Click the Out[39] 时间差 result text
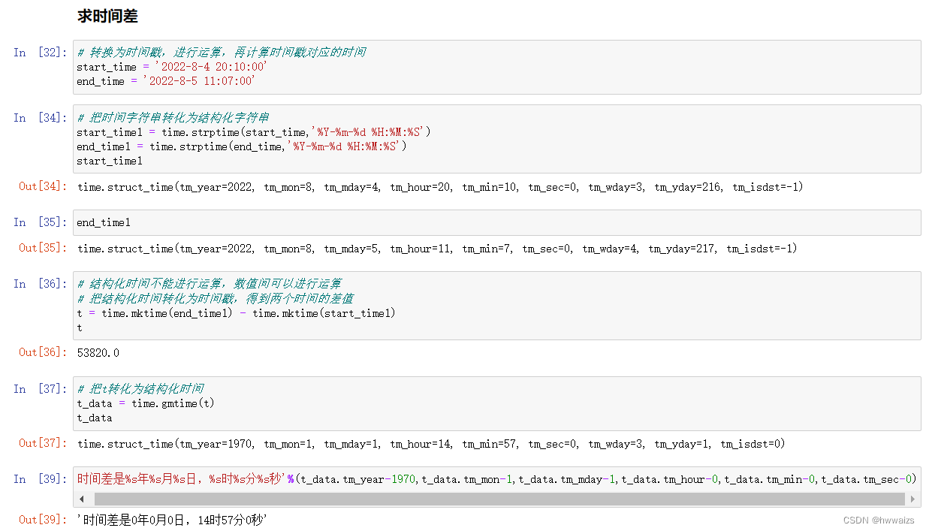Image resolution: width=926 pixels, height=531 pixels. 173,520
